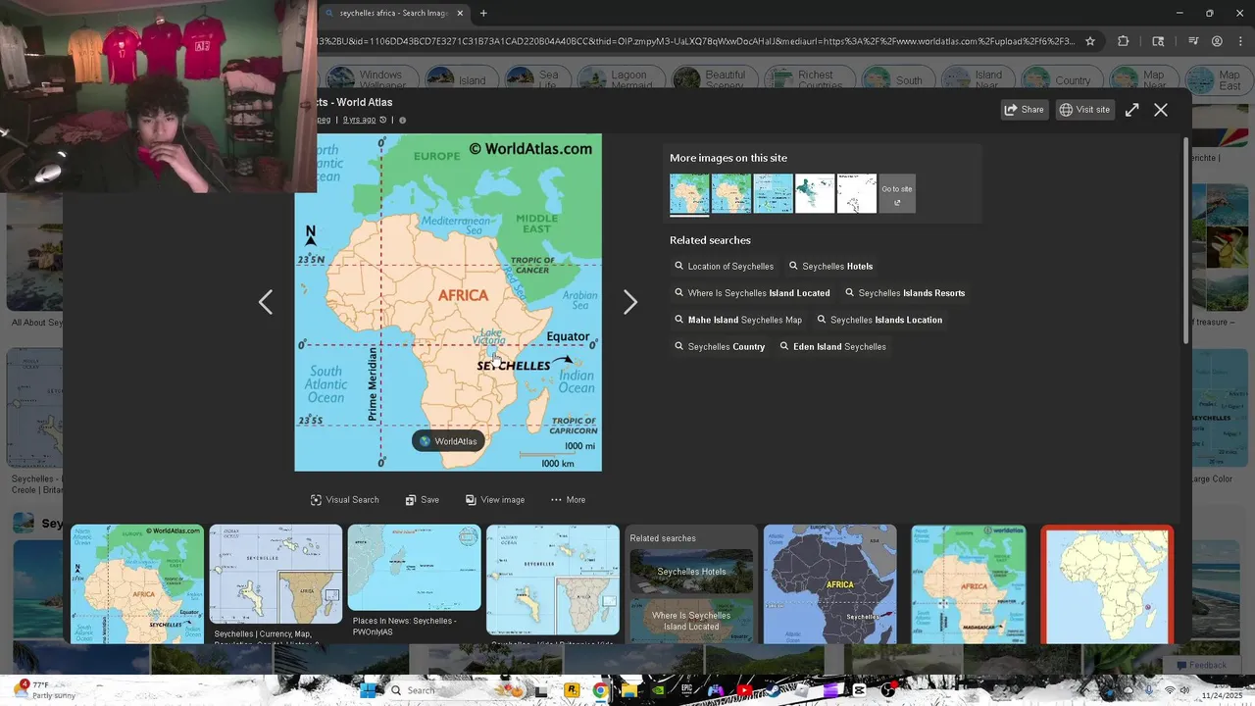Save the image with Save button
The width and height of the screenshot is (1255, 706).
click(423, 500)
